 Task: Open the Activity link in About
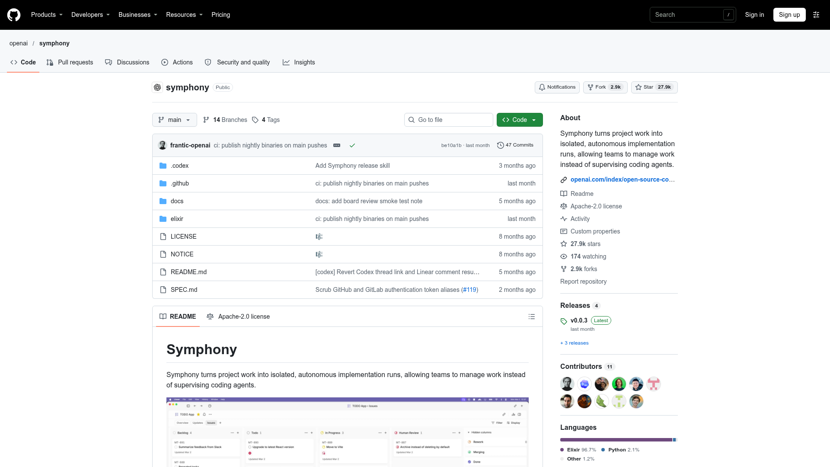(575, 219)
